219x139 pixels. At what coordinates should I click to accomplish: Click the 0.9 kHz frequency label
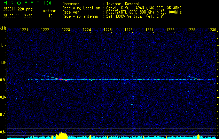3,80
